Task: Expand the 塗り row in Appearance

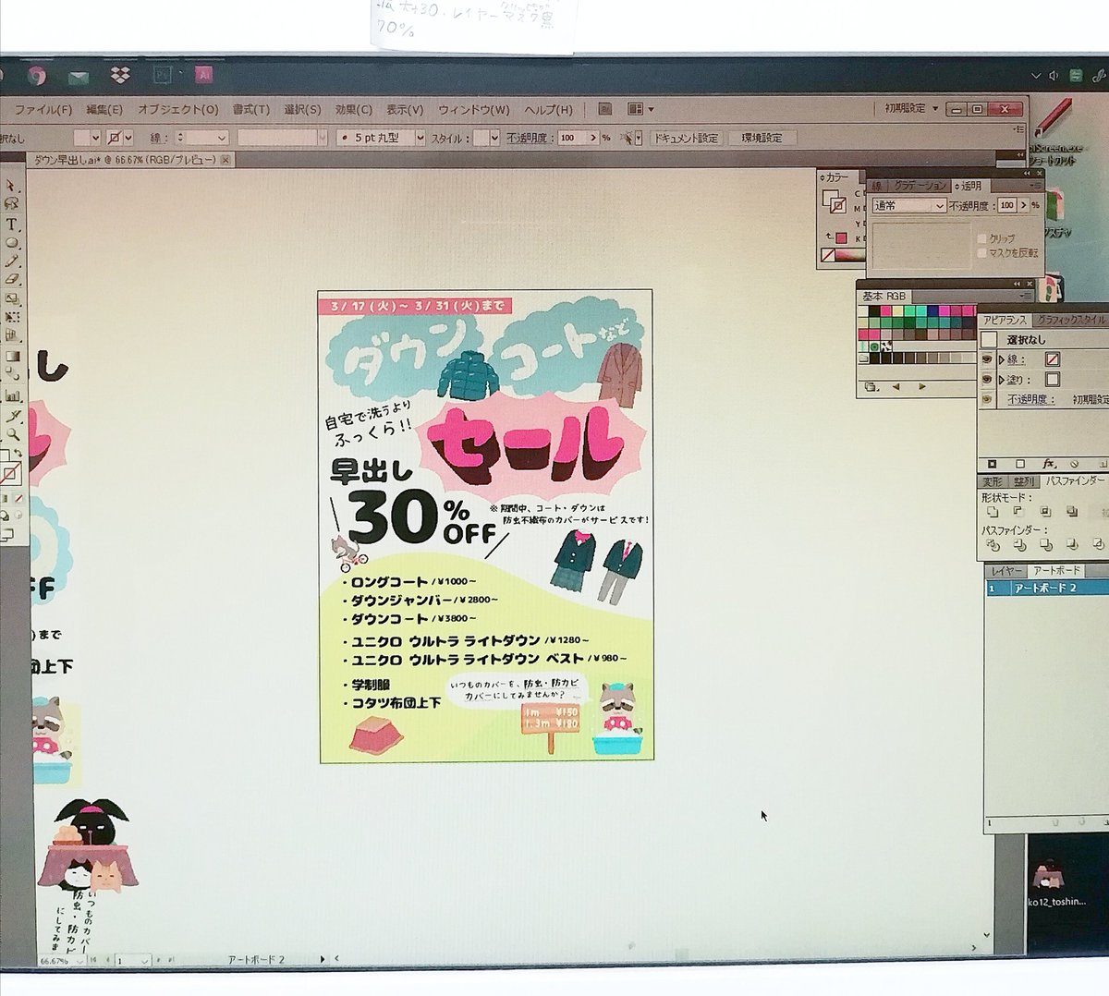Action: 1002,380
